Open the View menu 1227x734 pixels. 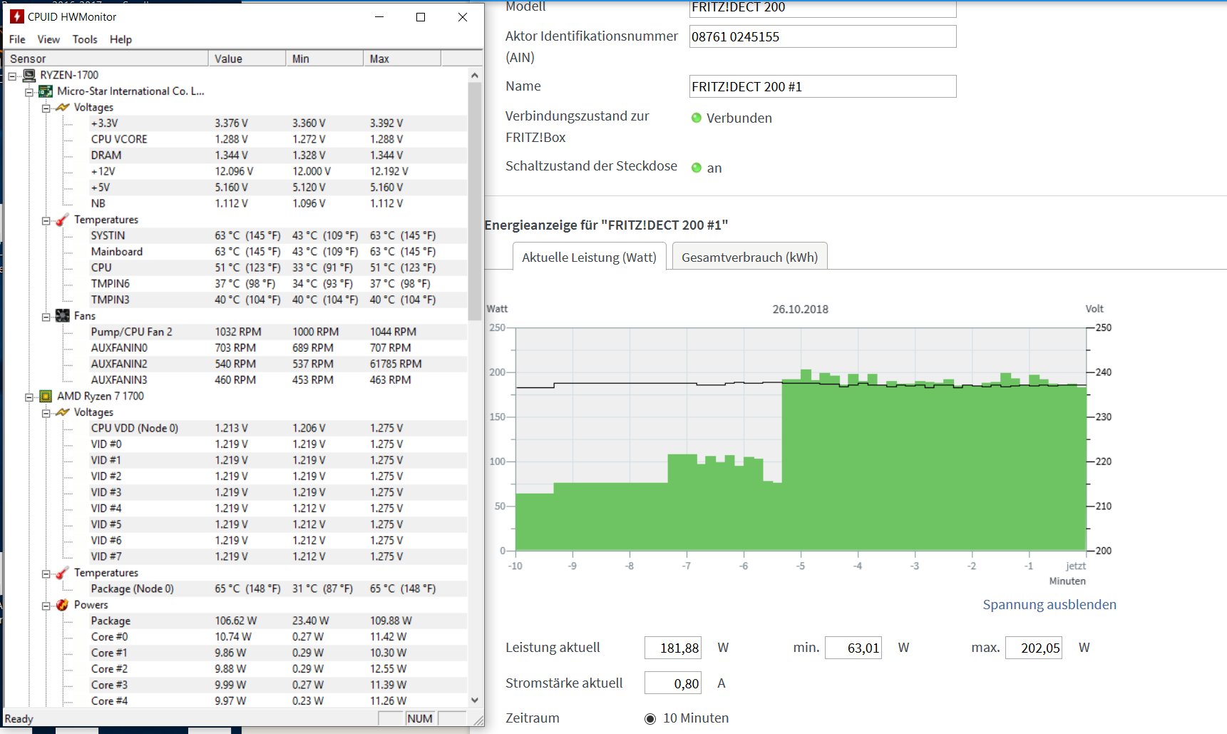point(48,39)
